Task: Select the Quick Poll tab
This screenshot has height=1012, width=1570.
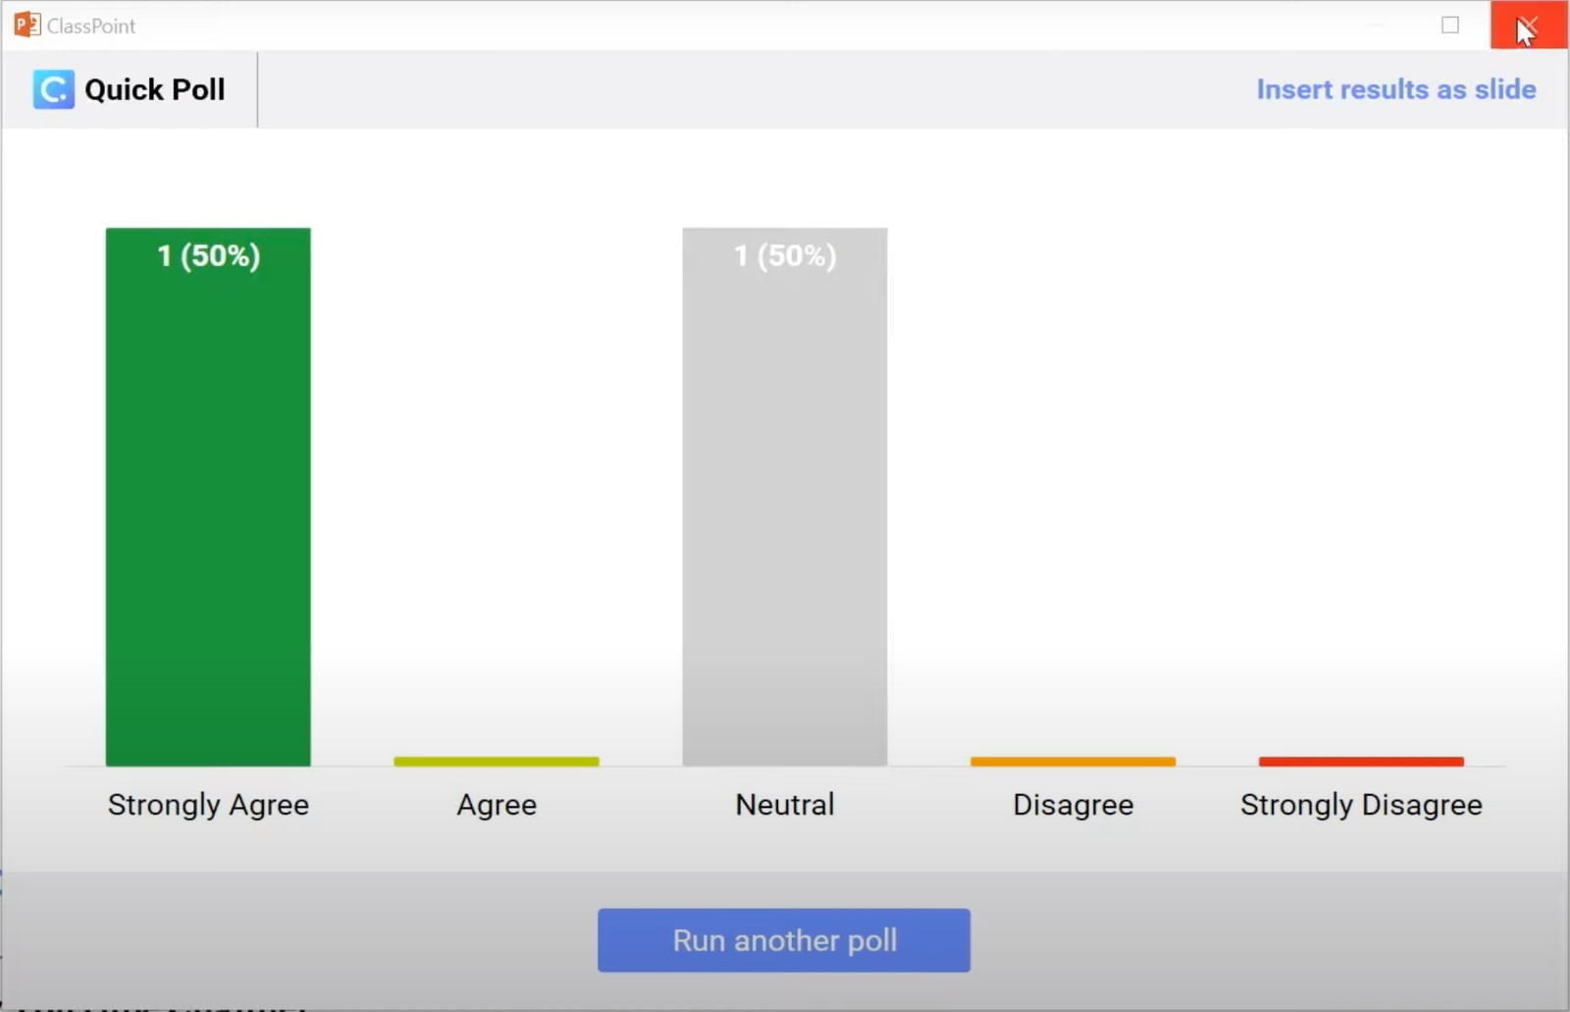Action: (130, 89)
